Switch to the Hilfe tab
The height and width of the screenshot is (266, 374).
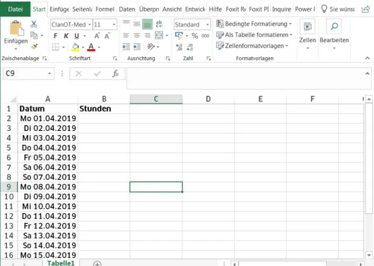point(215,9)
